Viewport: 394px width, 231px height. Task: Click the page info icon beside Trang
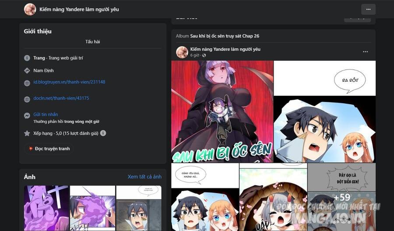pos(27,58)
